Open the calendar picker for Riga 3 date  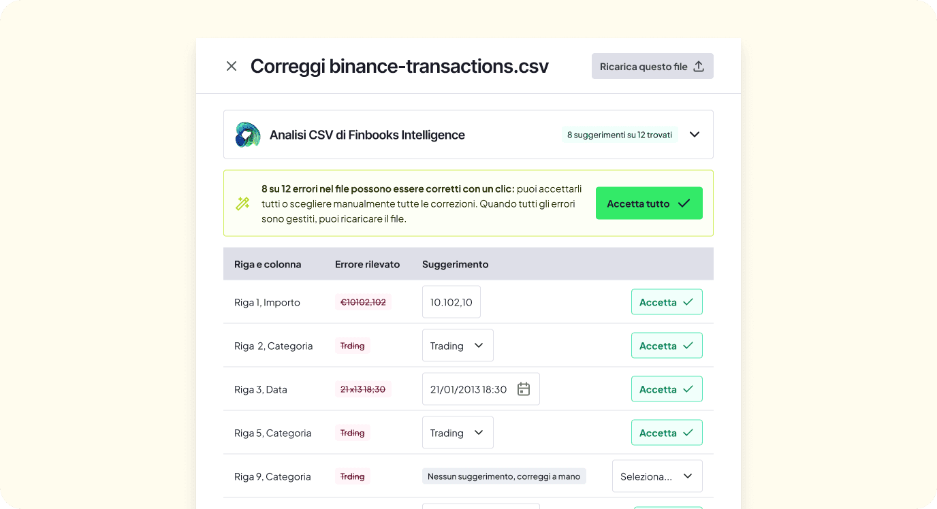pyautogui.click(x=524, y=389)
